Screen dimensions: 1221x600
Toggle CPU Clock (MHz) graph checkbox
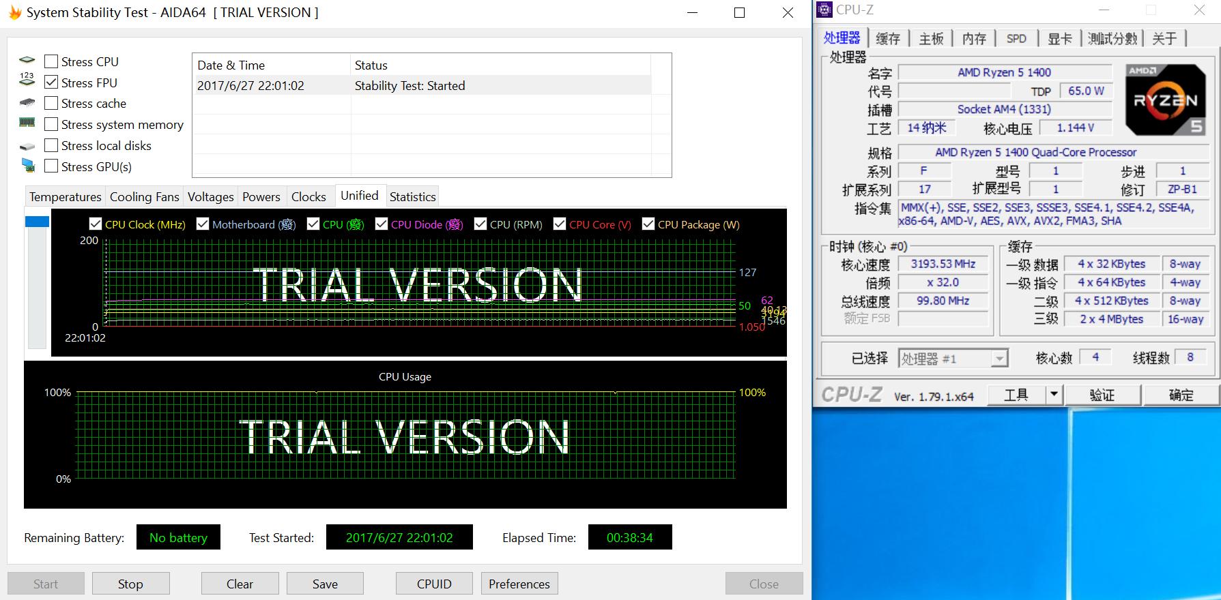click(96, 224)
